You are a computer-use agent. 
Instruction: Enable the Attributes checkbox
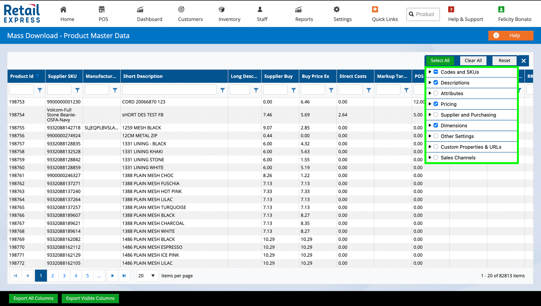[436, 93]
